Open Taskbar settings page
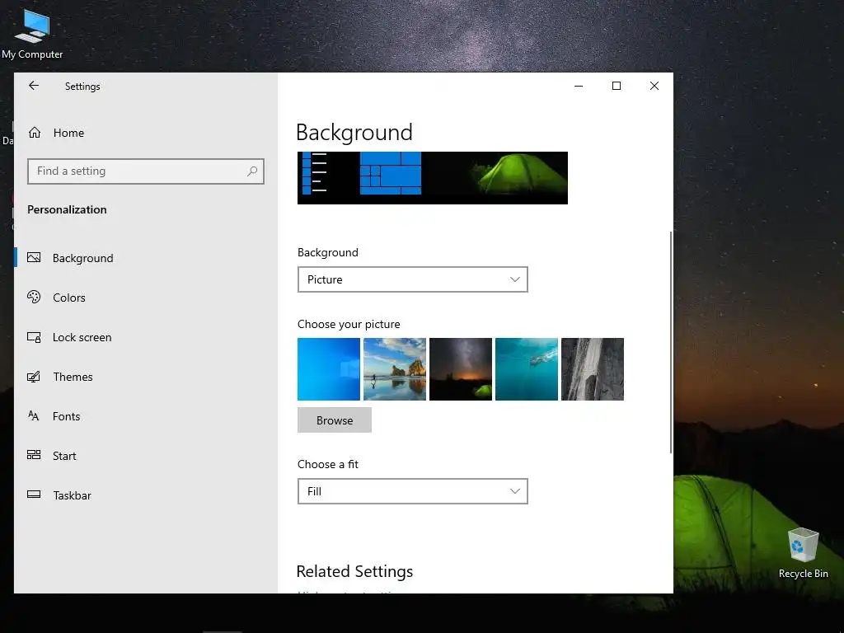This screenshot has height=633, width=844. click(145, 495)
